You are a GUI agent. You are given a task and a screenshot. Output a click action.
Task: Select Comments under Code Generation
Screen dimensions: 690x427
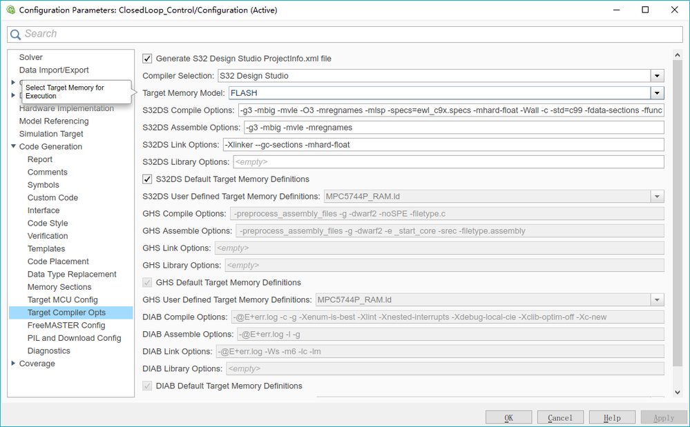pos(48,172)
